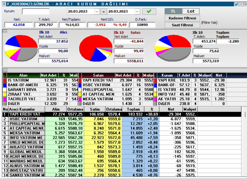This screenshot has height=179, width=247.
Task: Sort by Satim column header
Action: (x=95, y=109)
